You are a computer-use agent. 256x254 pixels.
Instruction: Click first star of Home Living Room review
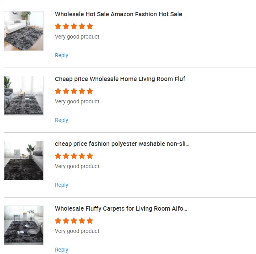(x=58, y=91)
